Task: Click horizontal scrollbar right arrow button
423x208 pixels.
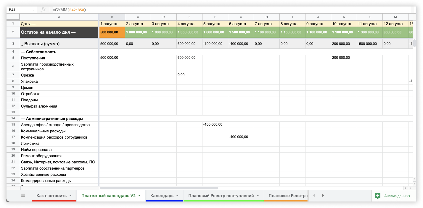Action: pyautogui.click(x=410, y=188)
